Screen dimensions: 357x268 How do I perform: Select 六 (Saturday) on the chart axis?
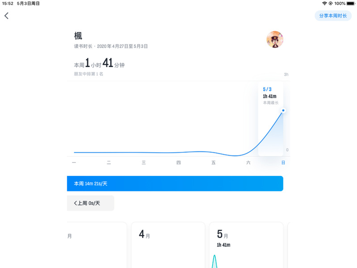click(248, 163)
